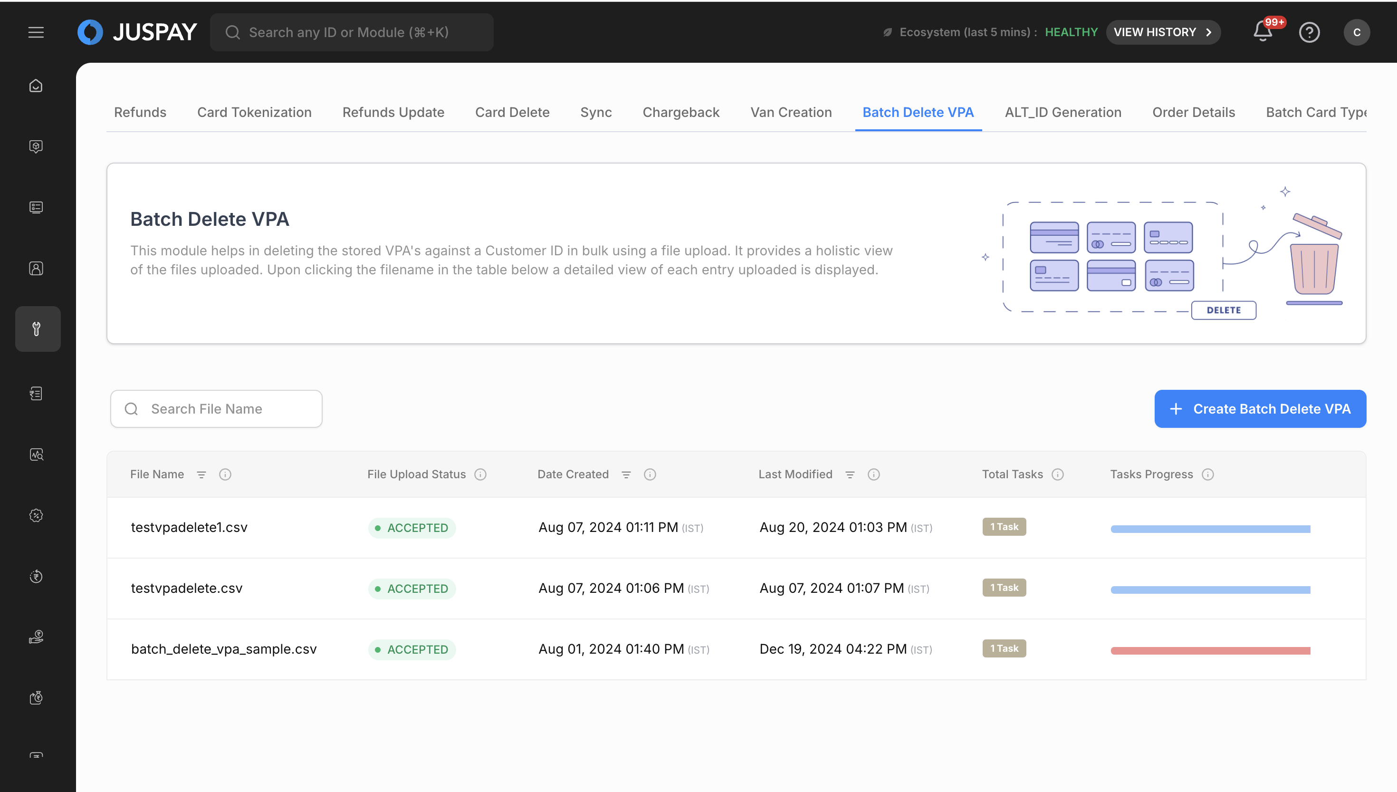
Task: Open the hamburger menu icon
Action: click(36, 32)
